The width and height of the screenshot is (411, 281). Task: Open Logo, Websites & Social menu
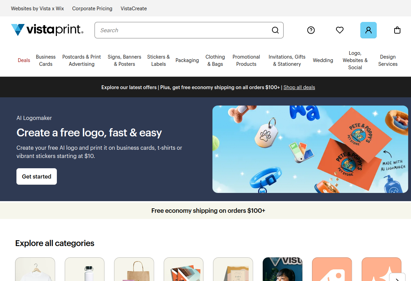[x=355, y=60]
